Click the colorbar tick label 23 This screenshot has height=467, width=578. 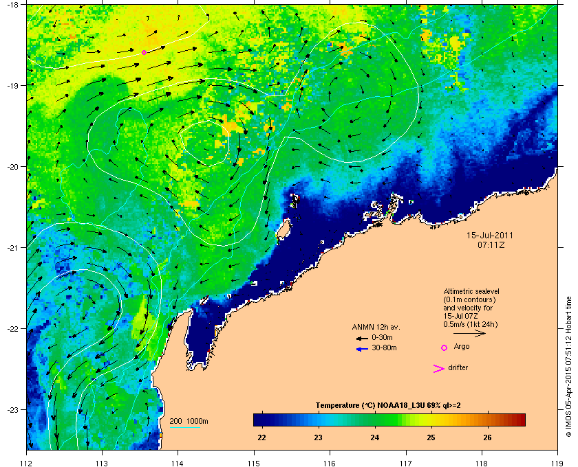pyautogui.click(x=318, y=437)
